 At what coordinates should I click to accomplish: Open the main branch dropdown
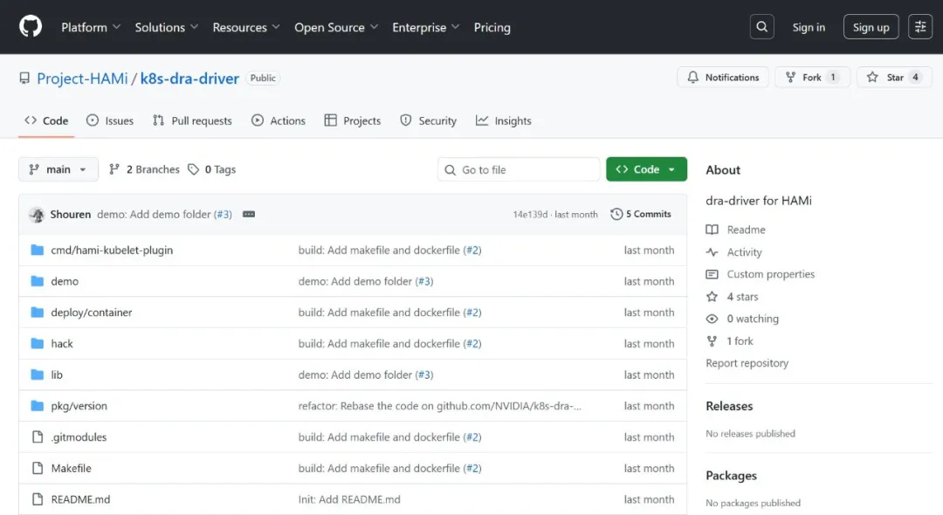click(x=58, y=169)
